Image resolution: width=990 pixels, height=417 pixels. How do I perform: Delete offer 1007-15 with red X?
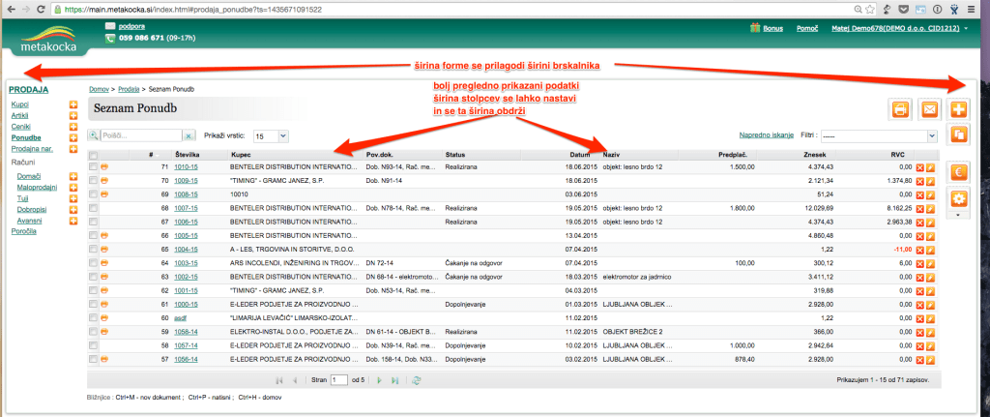pos(920,209)
